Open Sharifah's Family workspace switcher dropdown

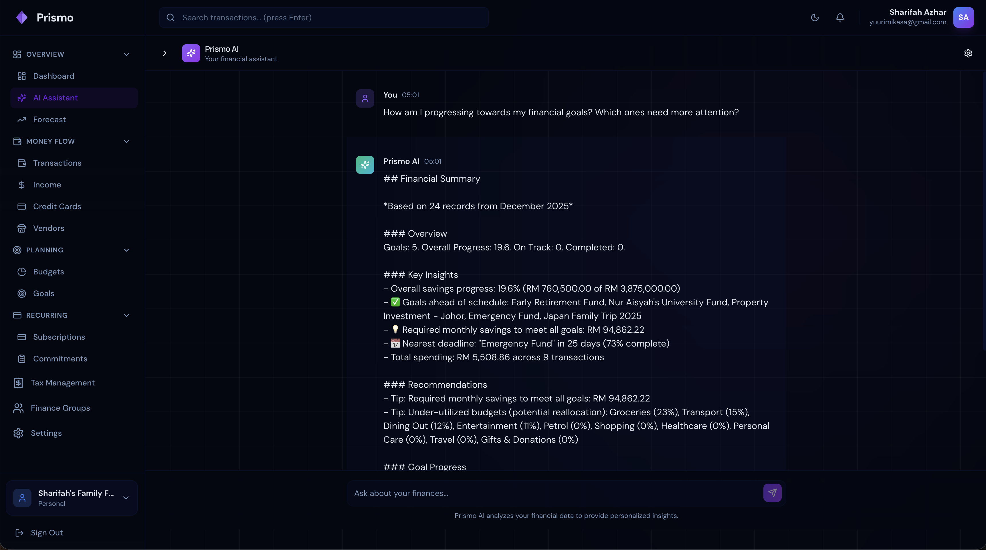tap(72, 498)
